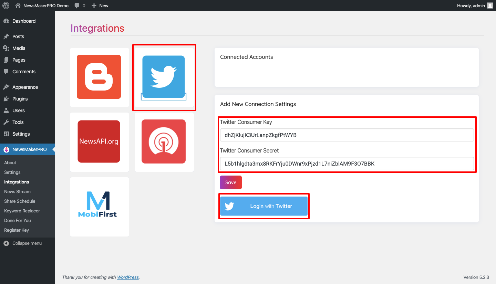Open admin user avatar

click(x=490, y=6)
